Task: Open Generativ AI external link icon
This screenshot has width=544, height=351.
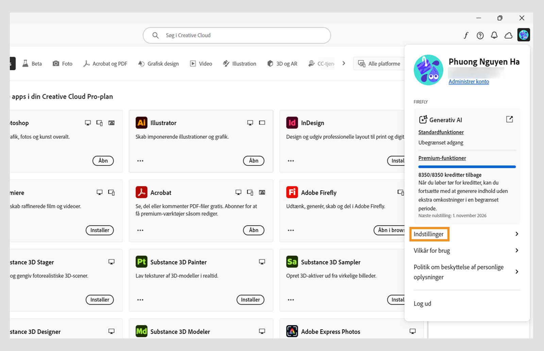Action: pyautogui.click(x=509, y=119)
